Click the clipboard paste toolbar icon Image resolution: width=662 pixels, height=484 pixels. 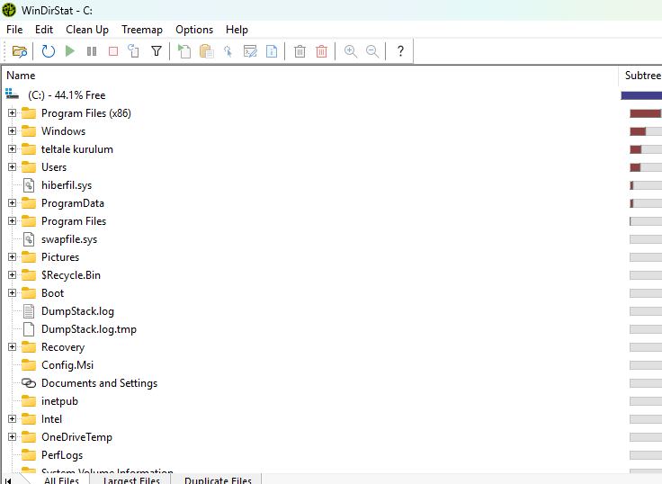207,51
